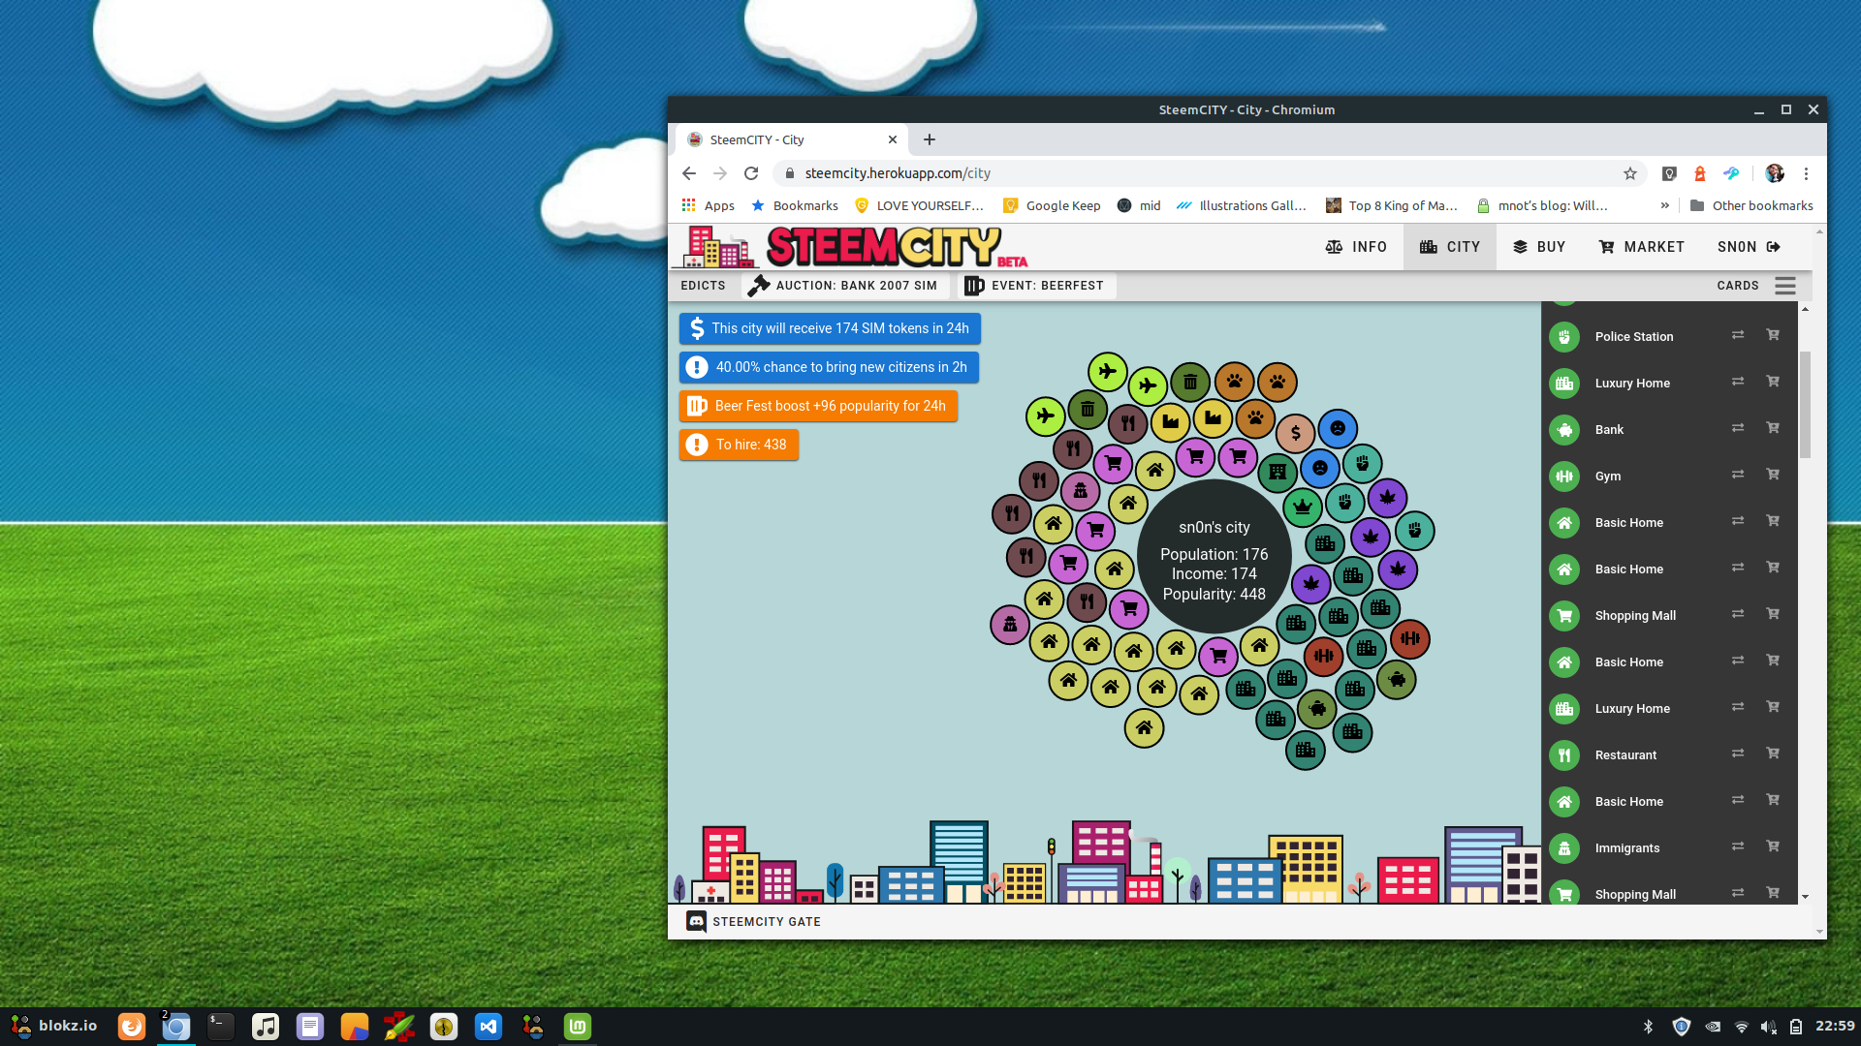Viewport: 1861px width, 1046px height.
Task: Click the Restaurant card icon
Action: (1563, 755)
